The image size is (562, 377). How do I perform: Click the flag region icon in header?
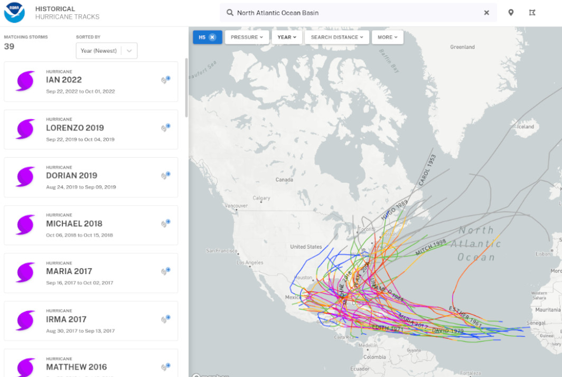click(x=532, y=13)
